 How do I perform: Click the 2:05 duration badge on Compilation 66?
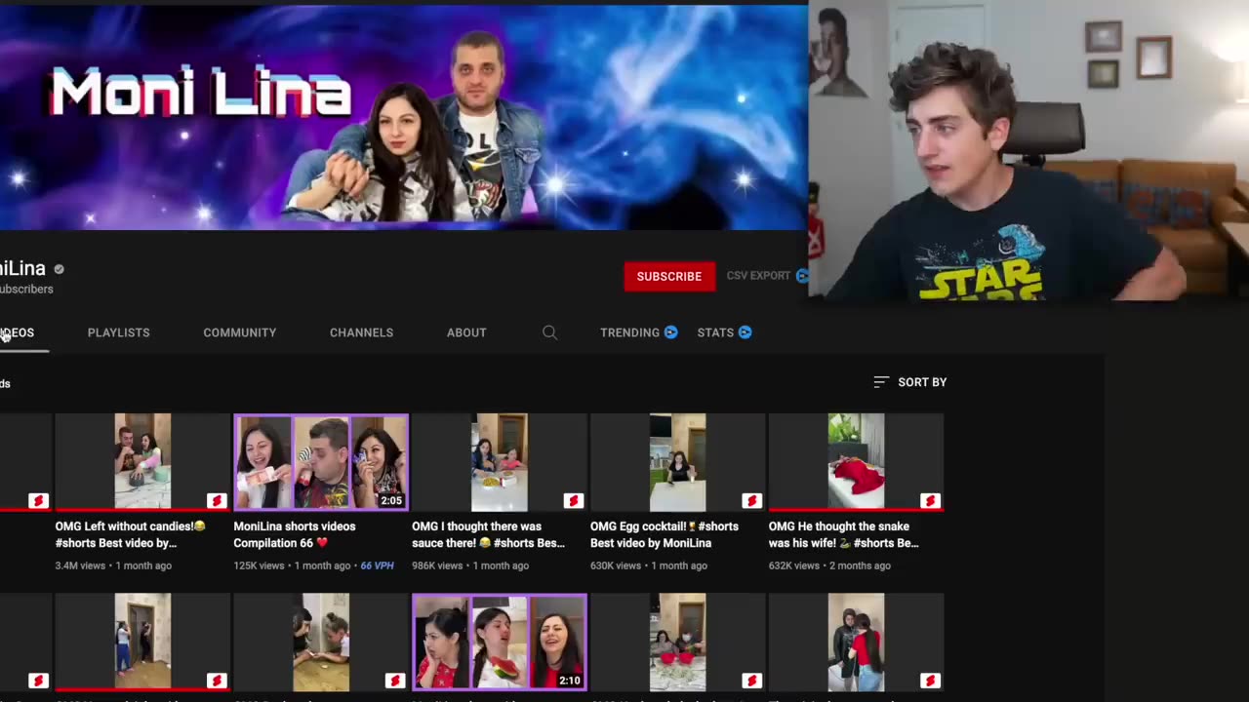(391, 500)
